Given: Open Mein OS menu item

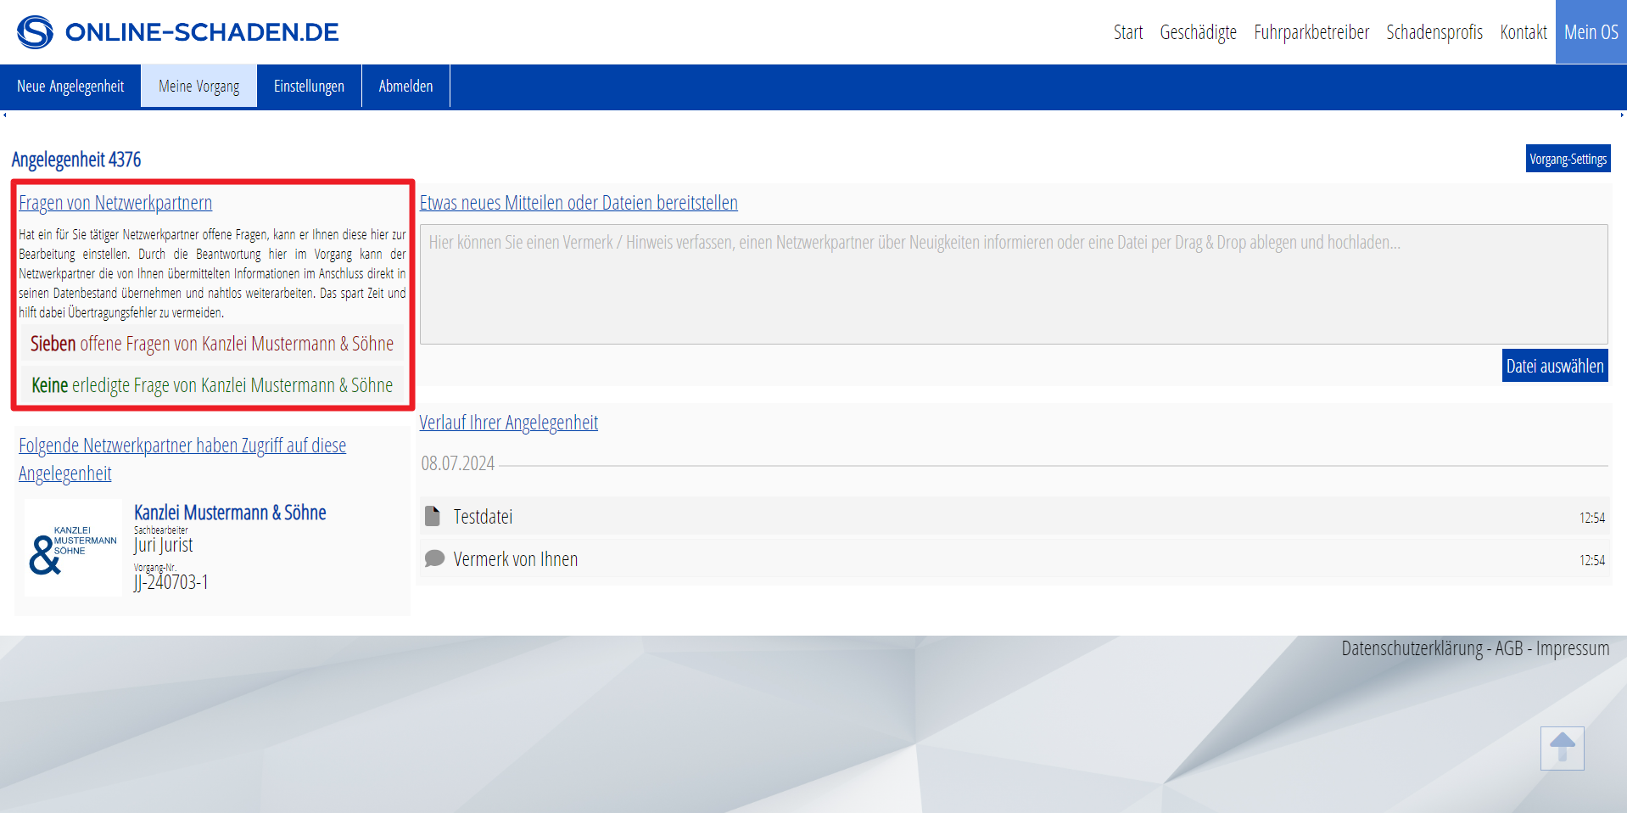Looking at the screenshot, I should point(1591,32).
